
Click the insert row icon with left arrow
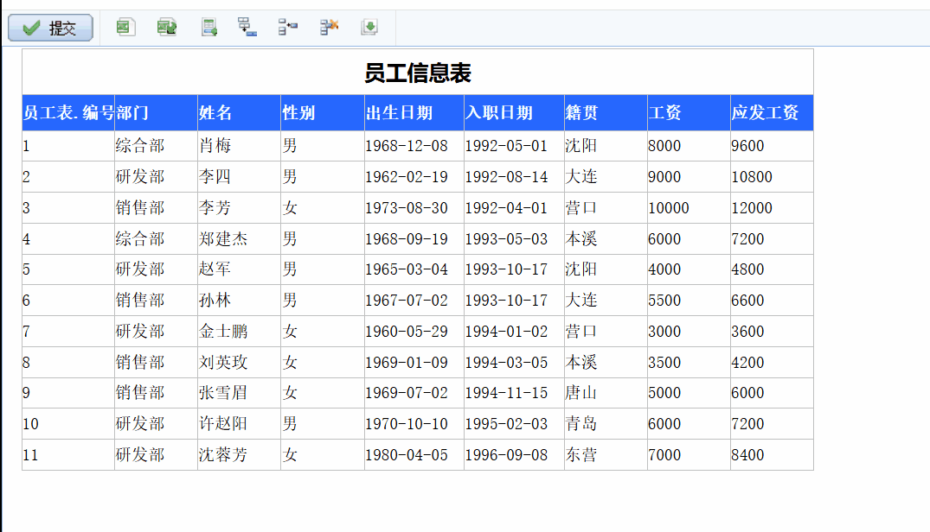[x=288, y=28]
